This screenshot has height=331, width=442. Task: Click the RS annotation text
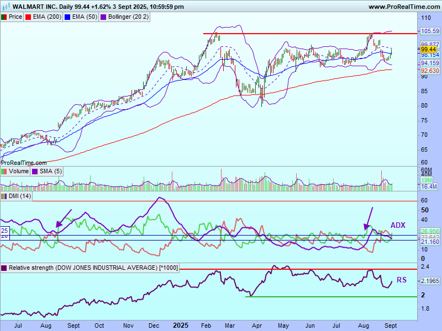(x=402, y=280)
